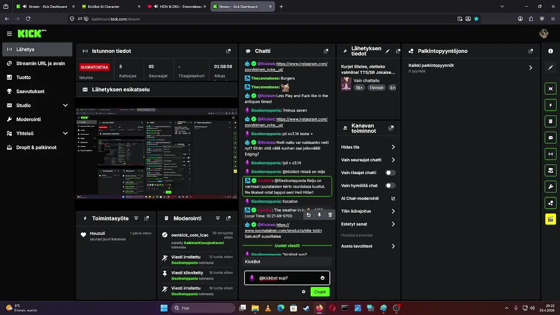
Task: Select KickBot mention suggestion
Action: [287, 262]
